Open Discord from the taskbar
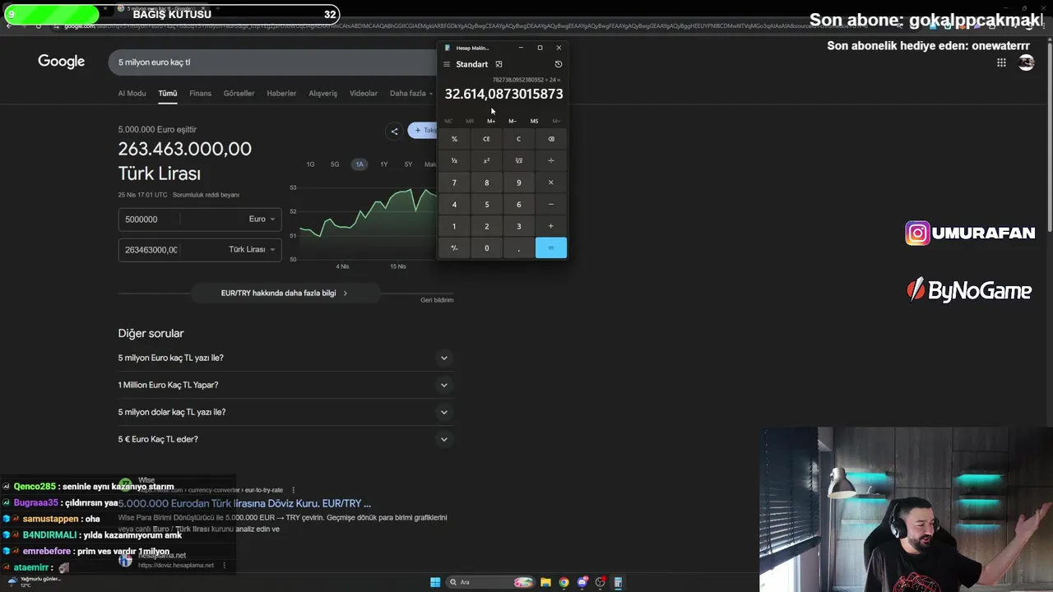Screen dimensions: 1053x592 coord(582,582)
